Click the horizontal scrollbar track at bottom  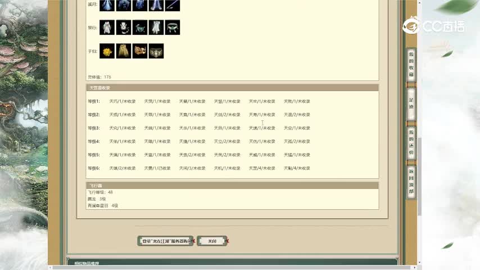232,268
